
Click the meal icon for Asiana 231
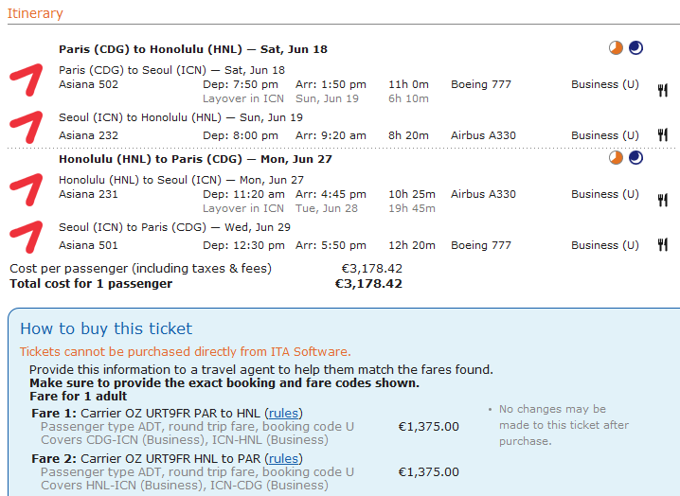[662, 200]
